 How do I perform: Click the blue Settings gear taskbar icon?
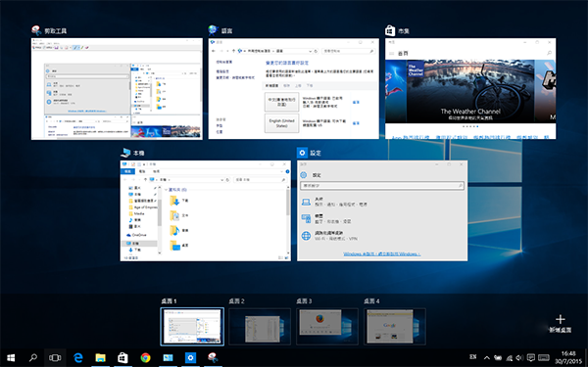click(x=190, y=358)
